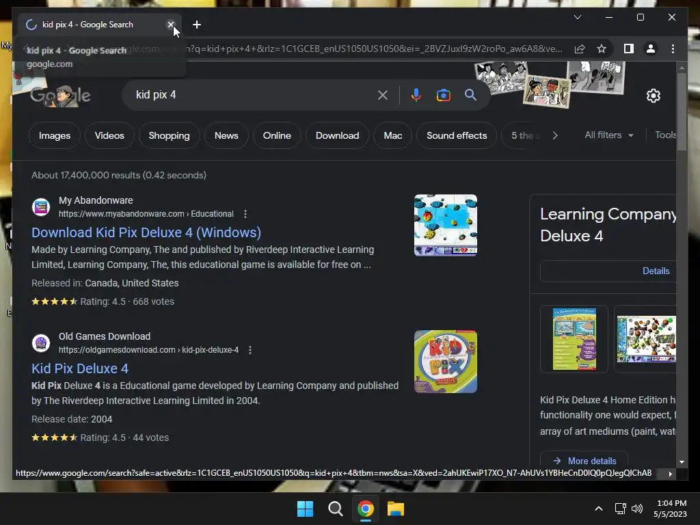Open the Tools option
700x525 pixels.
click(x=665, y=135)
